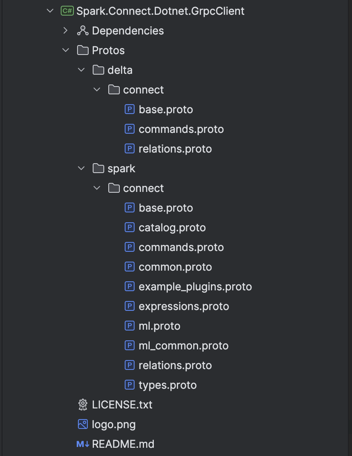Open logo.png file name
Image resolution: width=352 pixels, height=456 pixels.
coord(114,424)
